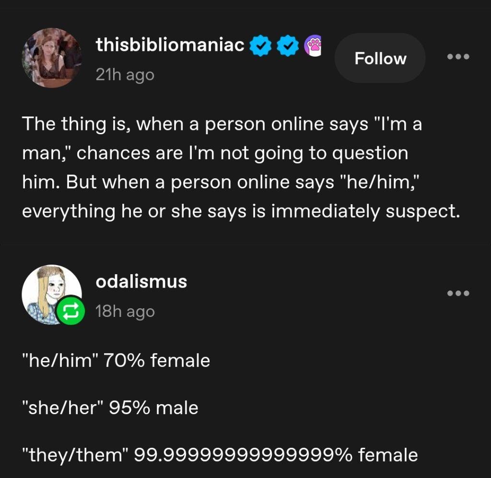Image resolution: width=491 pixels, height=478 pixels.
Task: Click the second blue checkmark next to thisbibliomaniac
Action: 287,46
